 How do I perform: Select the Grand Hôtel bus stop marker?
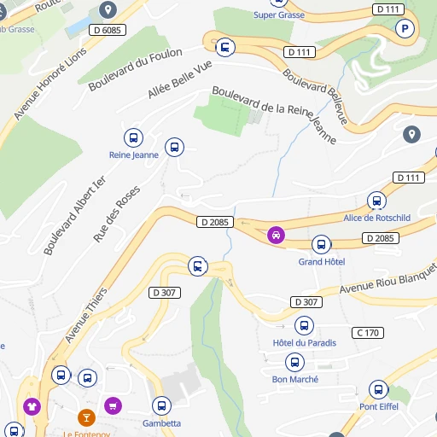click(x=321, y=244)
